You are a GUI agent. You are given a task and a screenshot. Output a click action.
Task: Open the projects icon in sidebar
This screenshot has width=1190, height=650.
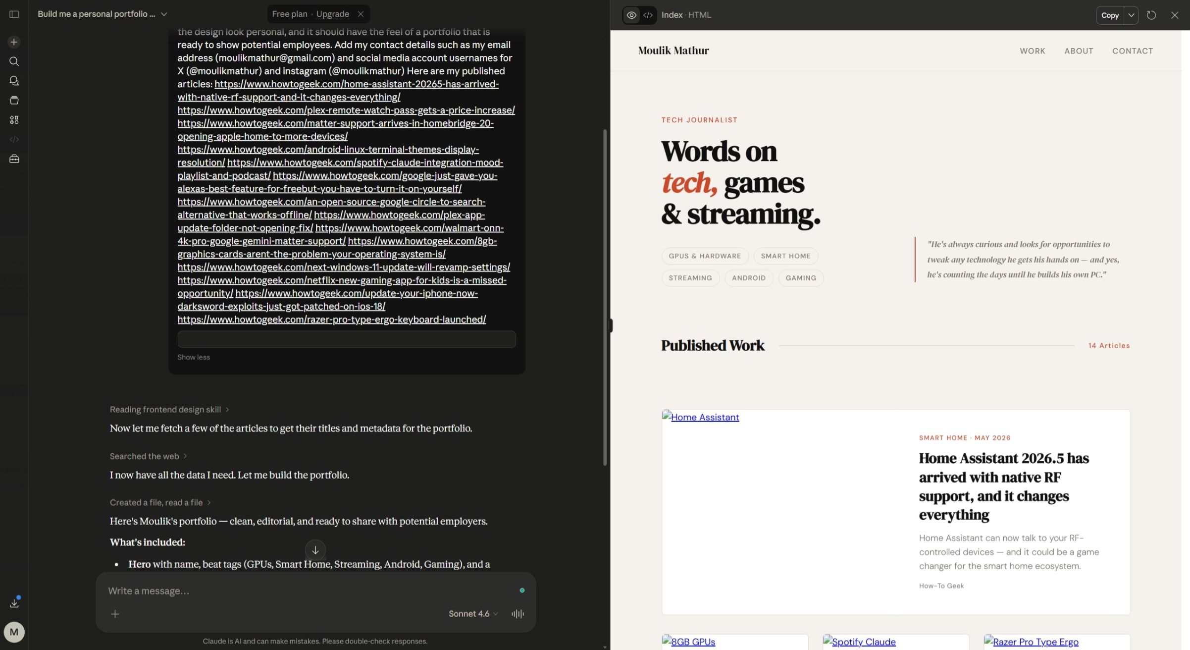[x=14, y=101]
